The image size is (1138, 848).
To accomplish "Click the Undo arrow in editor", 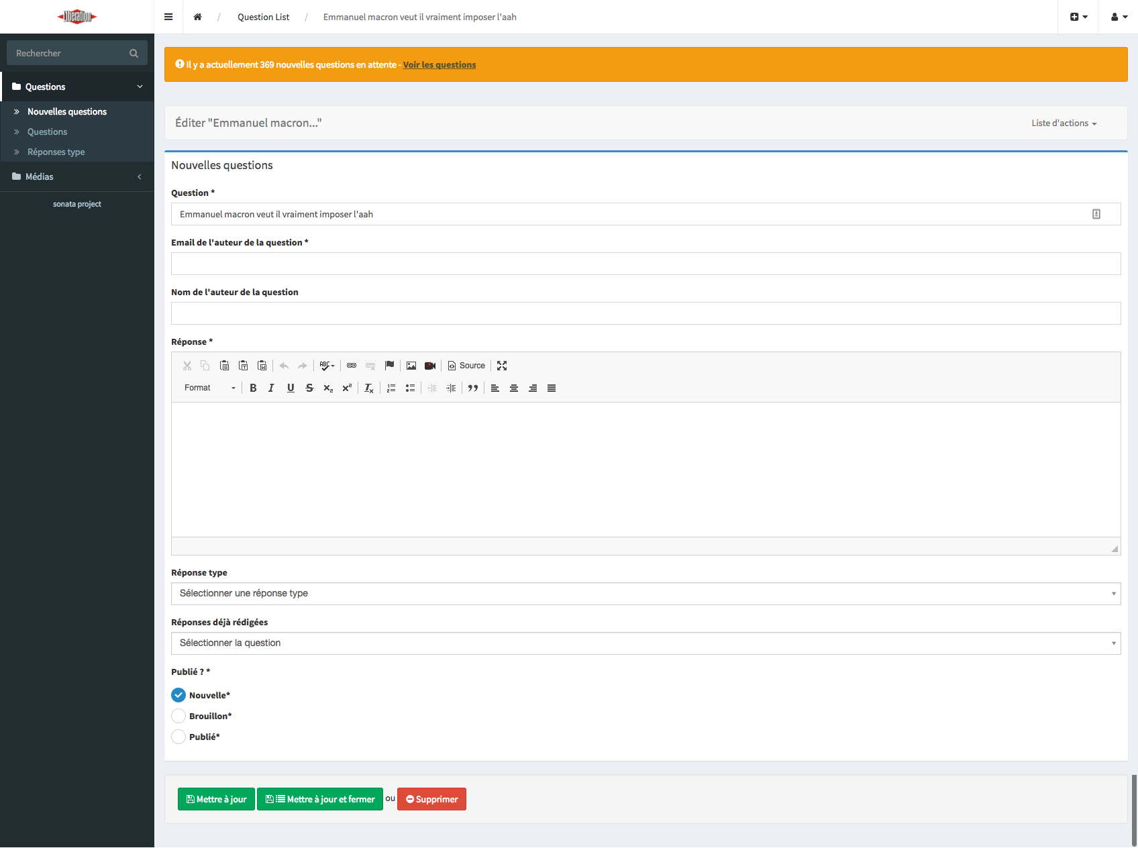I will point(284,366).
